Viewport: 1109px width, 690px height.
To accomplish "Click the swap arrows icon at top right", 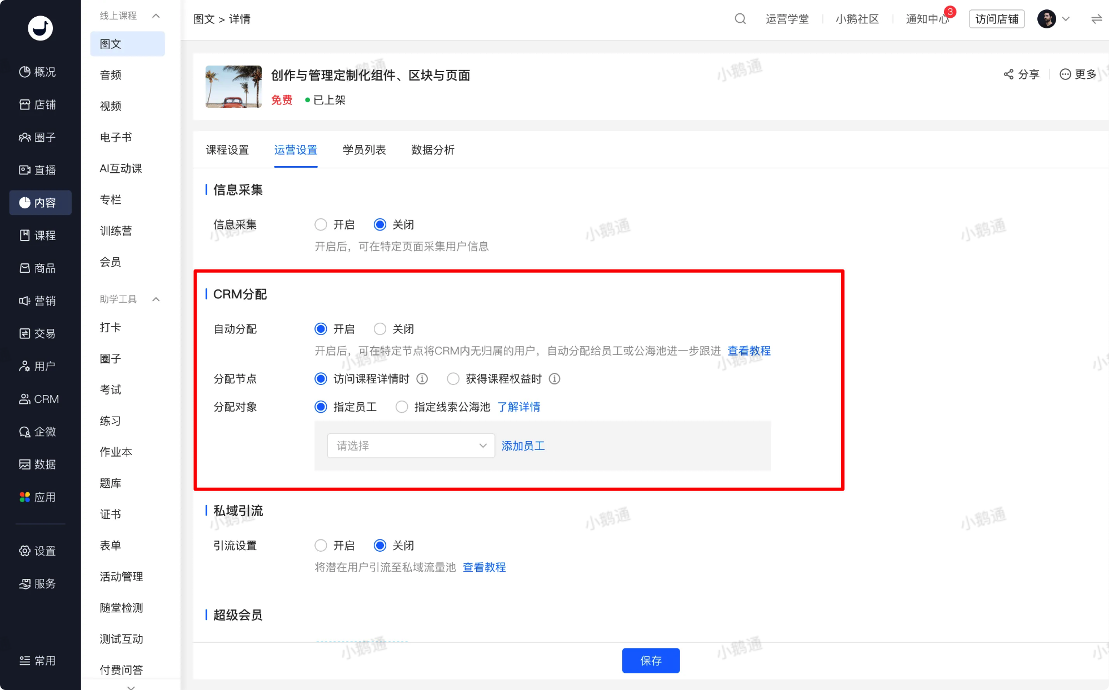I will (1096, 19).
